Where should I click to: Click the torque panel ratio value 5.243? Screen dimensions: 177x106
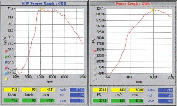click(x=77, y=90)
